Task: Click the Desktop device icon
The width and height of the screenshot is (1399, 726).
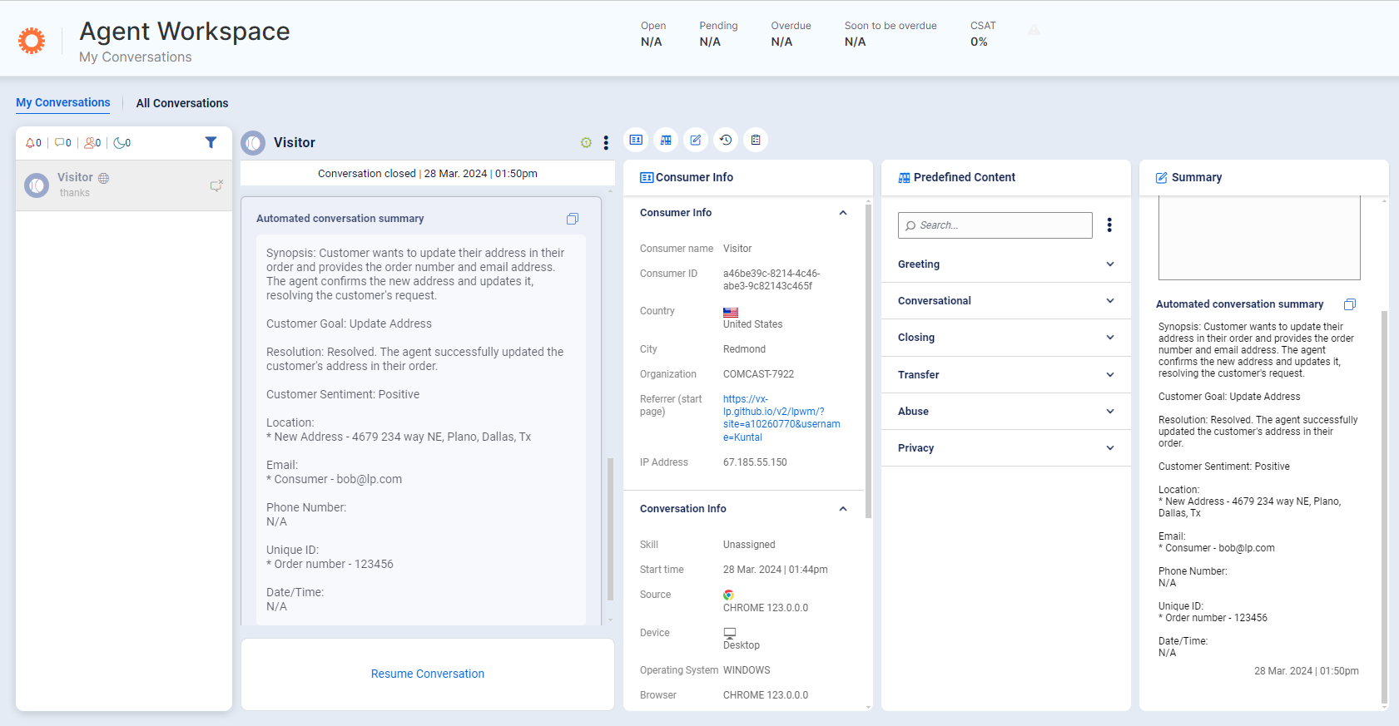Action: [x=730, y=633]
